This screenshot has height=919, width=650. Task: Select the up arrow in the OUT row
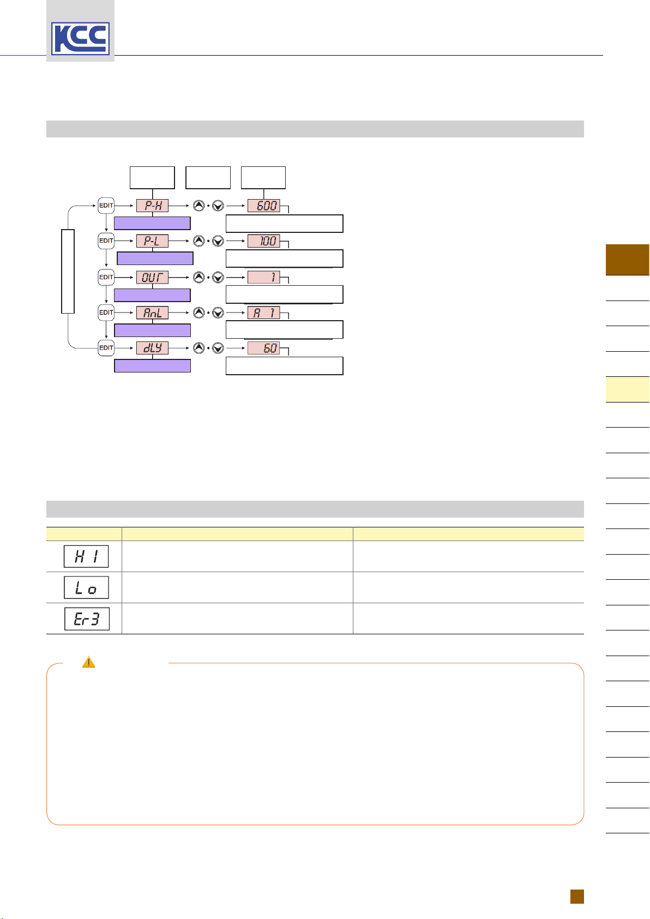(199, 278)
